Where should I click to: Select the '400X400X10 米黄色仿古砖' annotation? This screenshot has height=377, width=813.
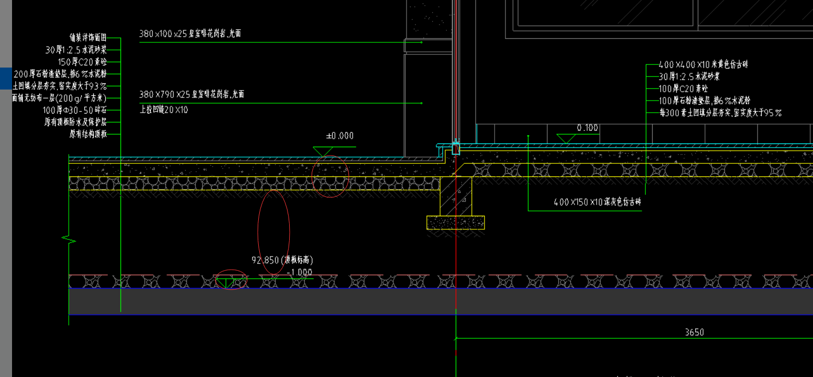click(x=703, y=64)
